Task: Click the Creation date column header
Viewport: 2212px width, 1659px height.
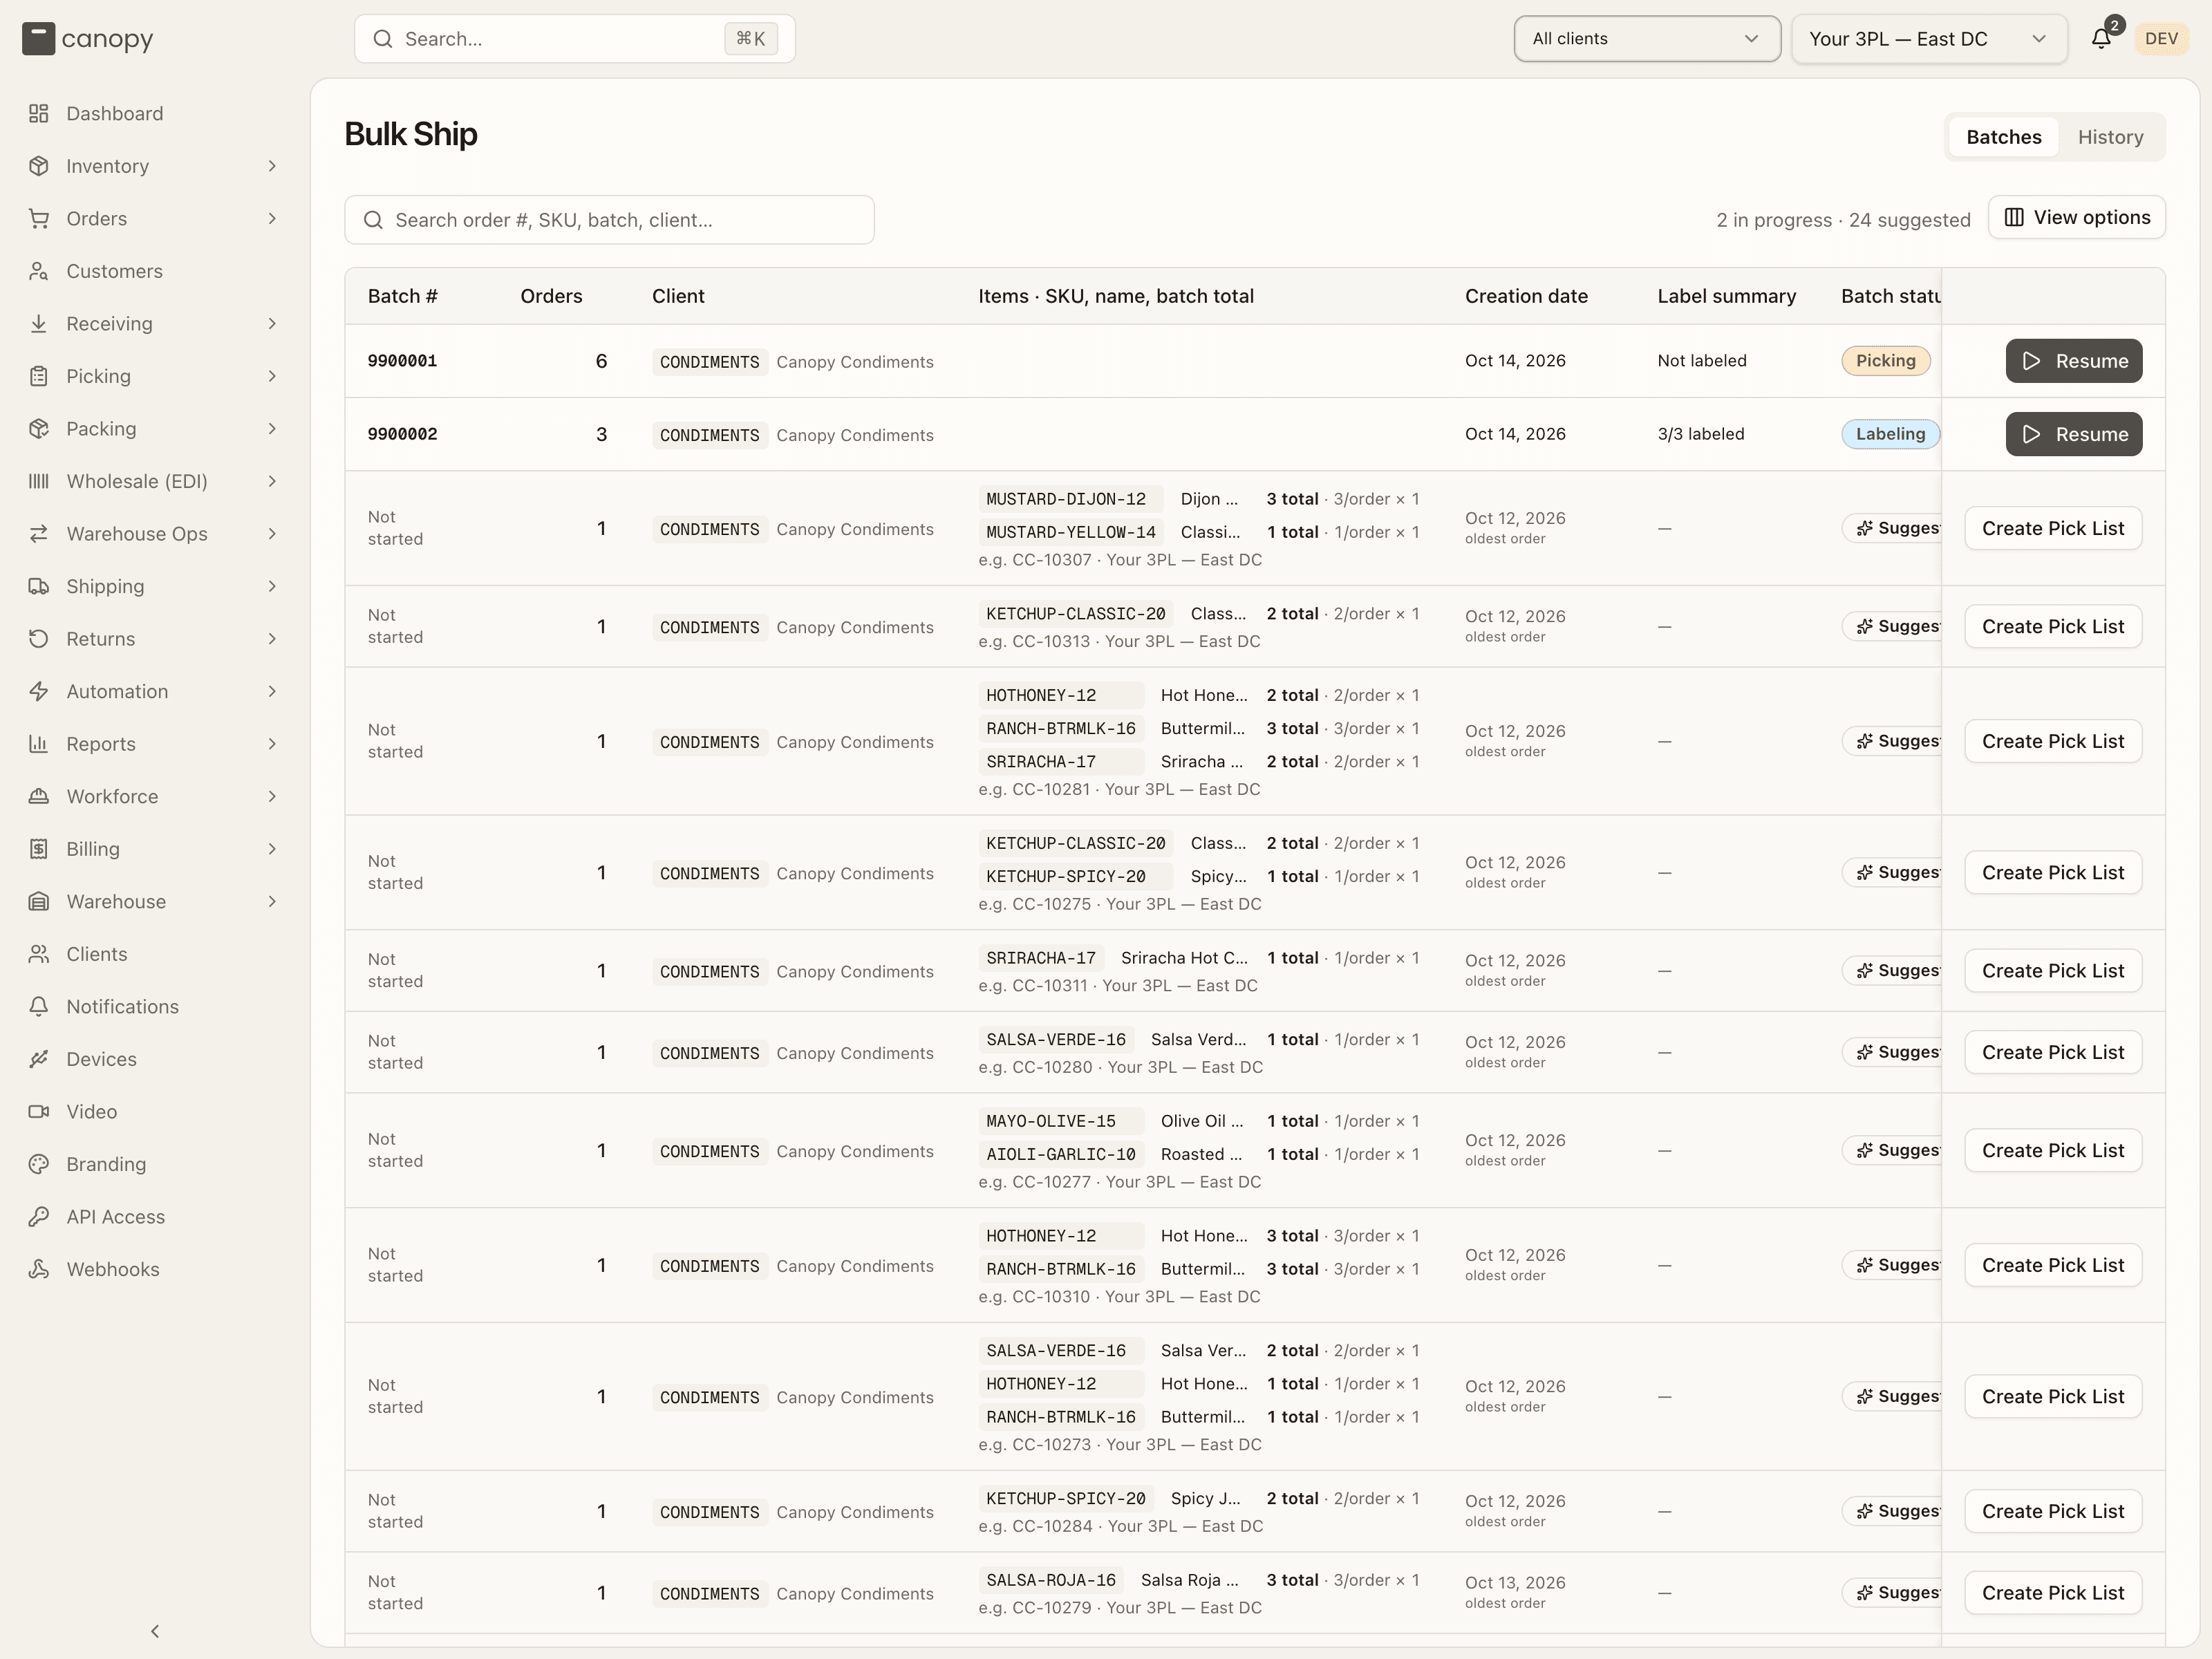Action: click(x=1526, y=296)
